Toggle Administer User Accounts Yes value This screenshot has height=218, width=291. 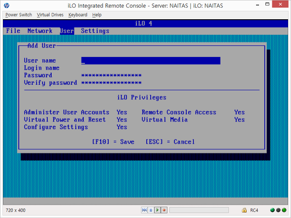click(122, 112)
